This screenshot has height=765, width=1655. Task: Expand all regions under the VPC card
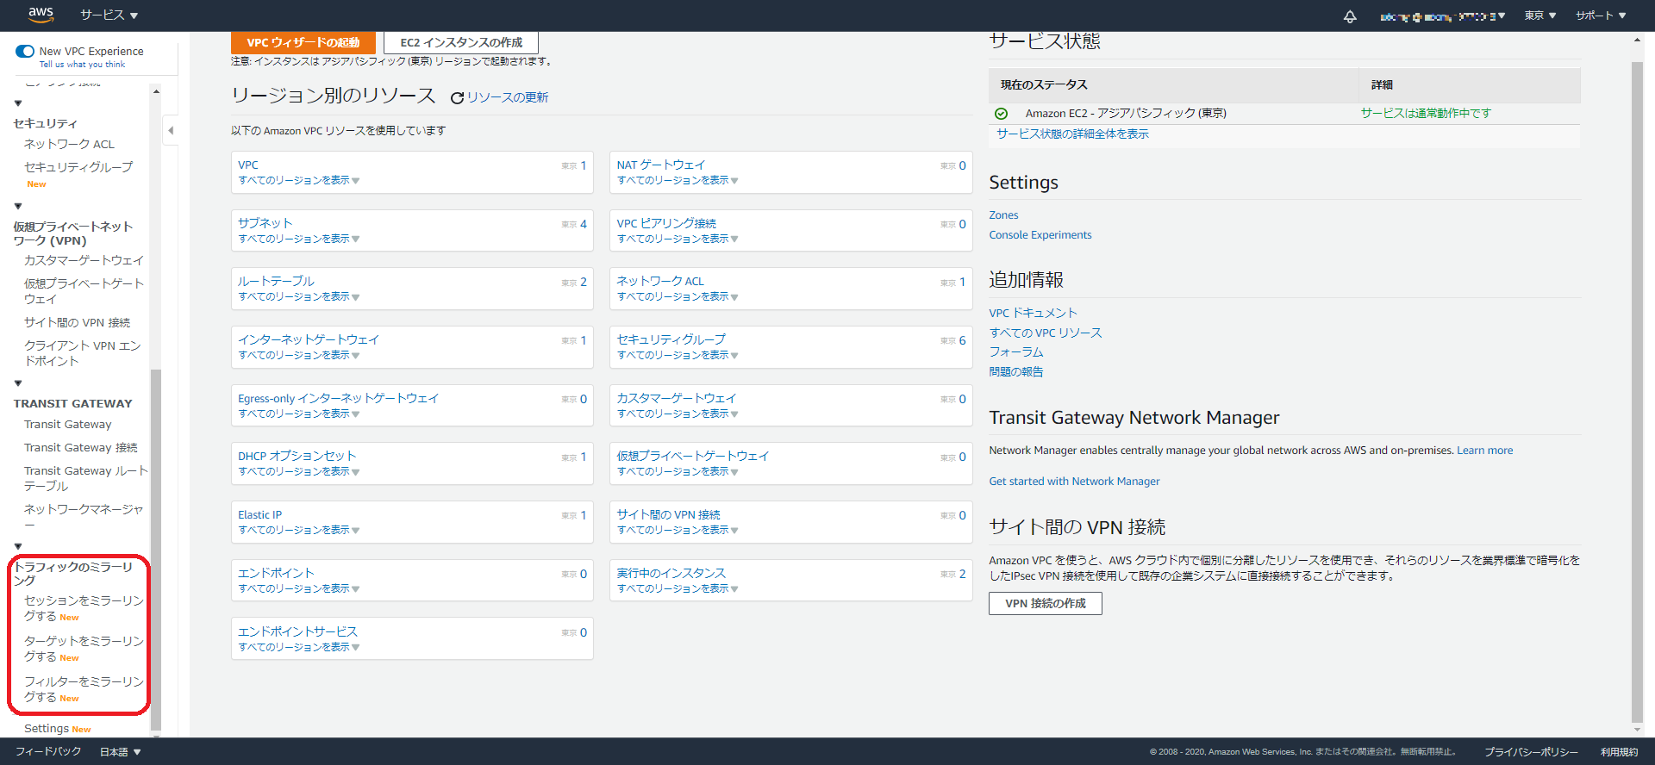[x=298, y=181]
